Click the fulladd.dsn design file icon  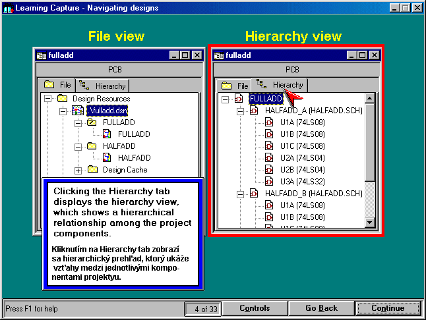point(77,111)
